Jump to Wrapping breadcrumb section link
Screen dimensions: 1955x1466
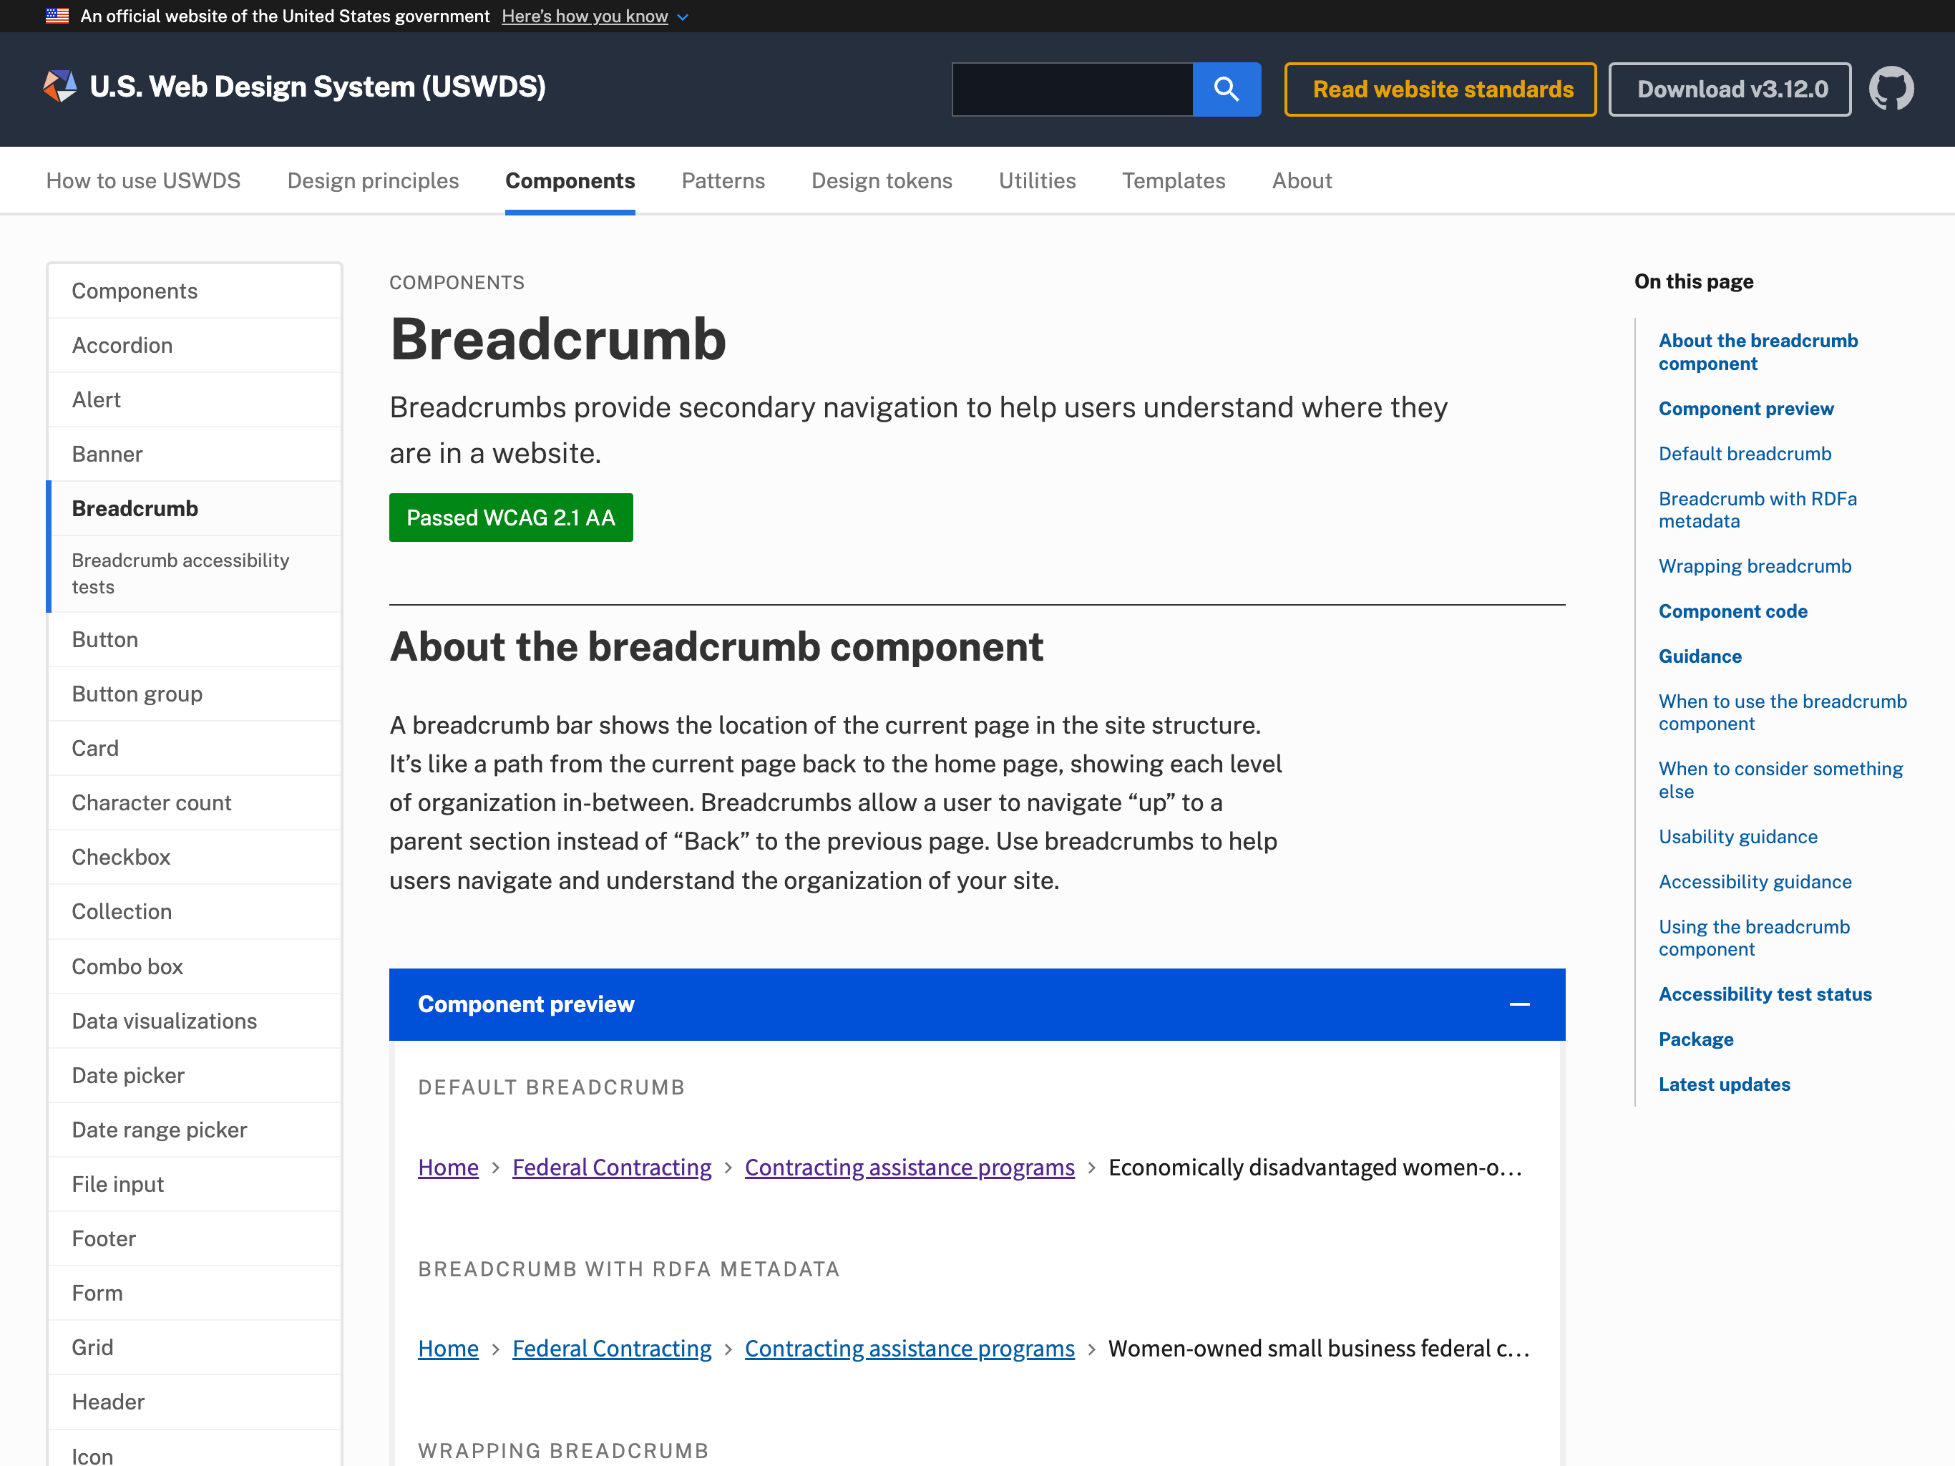(x=1755, y=566)
